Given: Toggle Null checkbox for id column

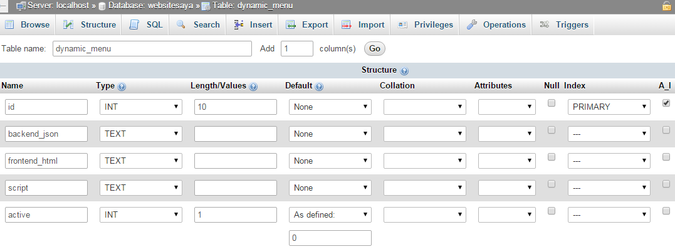Looking at the screenshot, I should (551, 103).
